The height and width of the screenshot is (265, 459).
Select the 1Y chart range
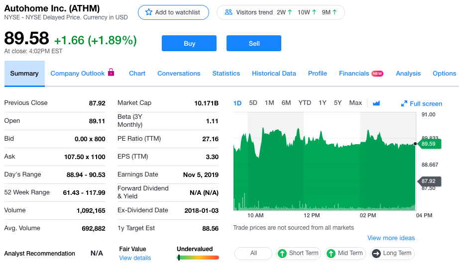tap(322, 102)
